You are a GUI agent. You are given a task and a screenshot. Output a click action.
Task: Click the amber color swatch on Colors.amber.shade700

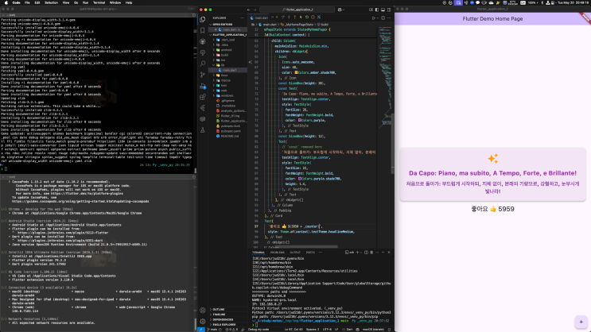296,72
